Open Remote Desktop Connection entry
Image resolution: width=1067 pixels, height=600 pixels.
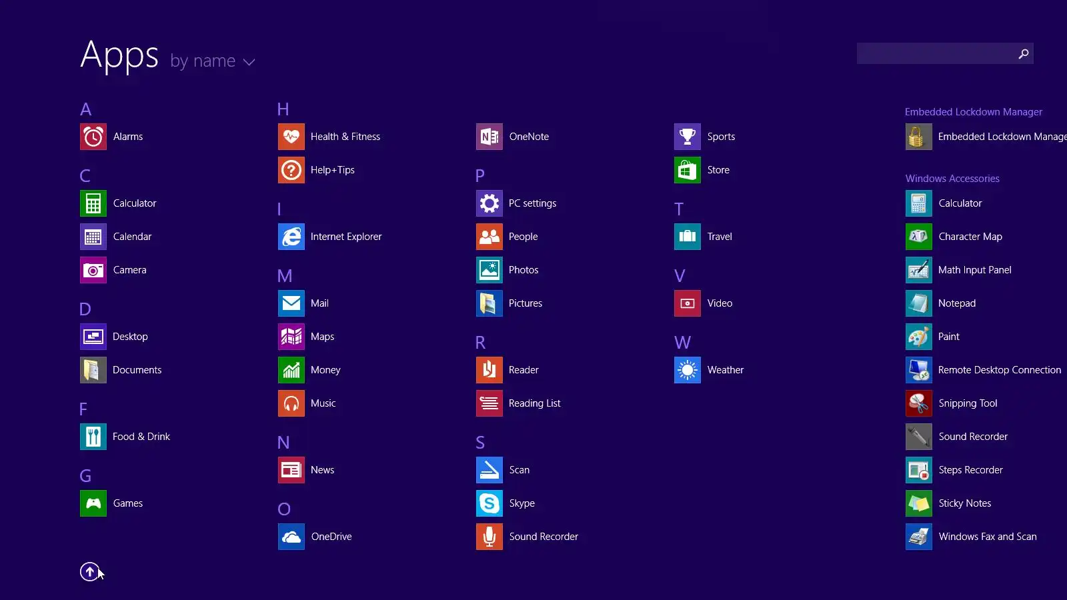pyautogui.click(x=984, y=370)
